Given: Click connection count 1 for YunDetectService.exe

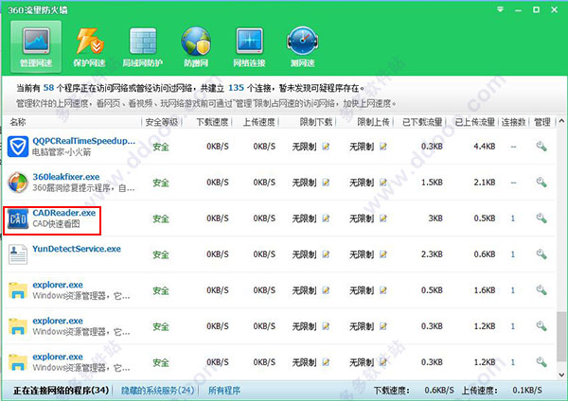Looking at the screenshot, I should coord(513,254).
